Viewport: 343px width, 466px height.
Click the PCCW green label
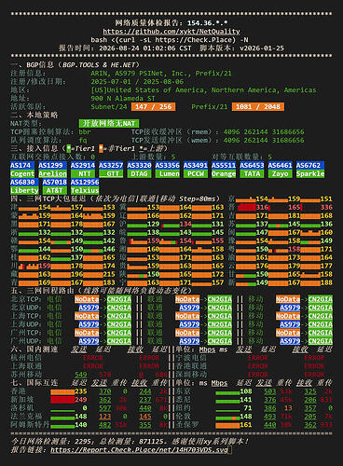[196, 173]
